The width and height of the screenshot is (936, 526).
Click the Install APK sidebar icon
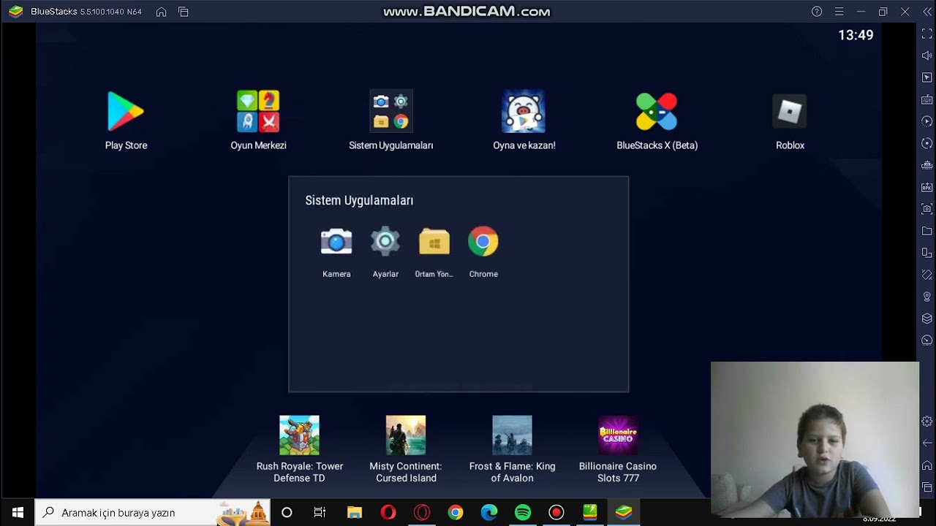tap(926, 187)
